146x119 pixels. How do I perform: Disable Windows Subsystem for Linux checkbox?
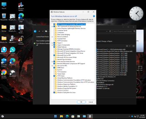click(54, 92)
